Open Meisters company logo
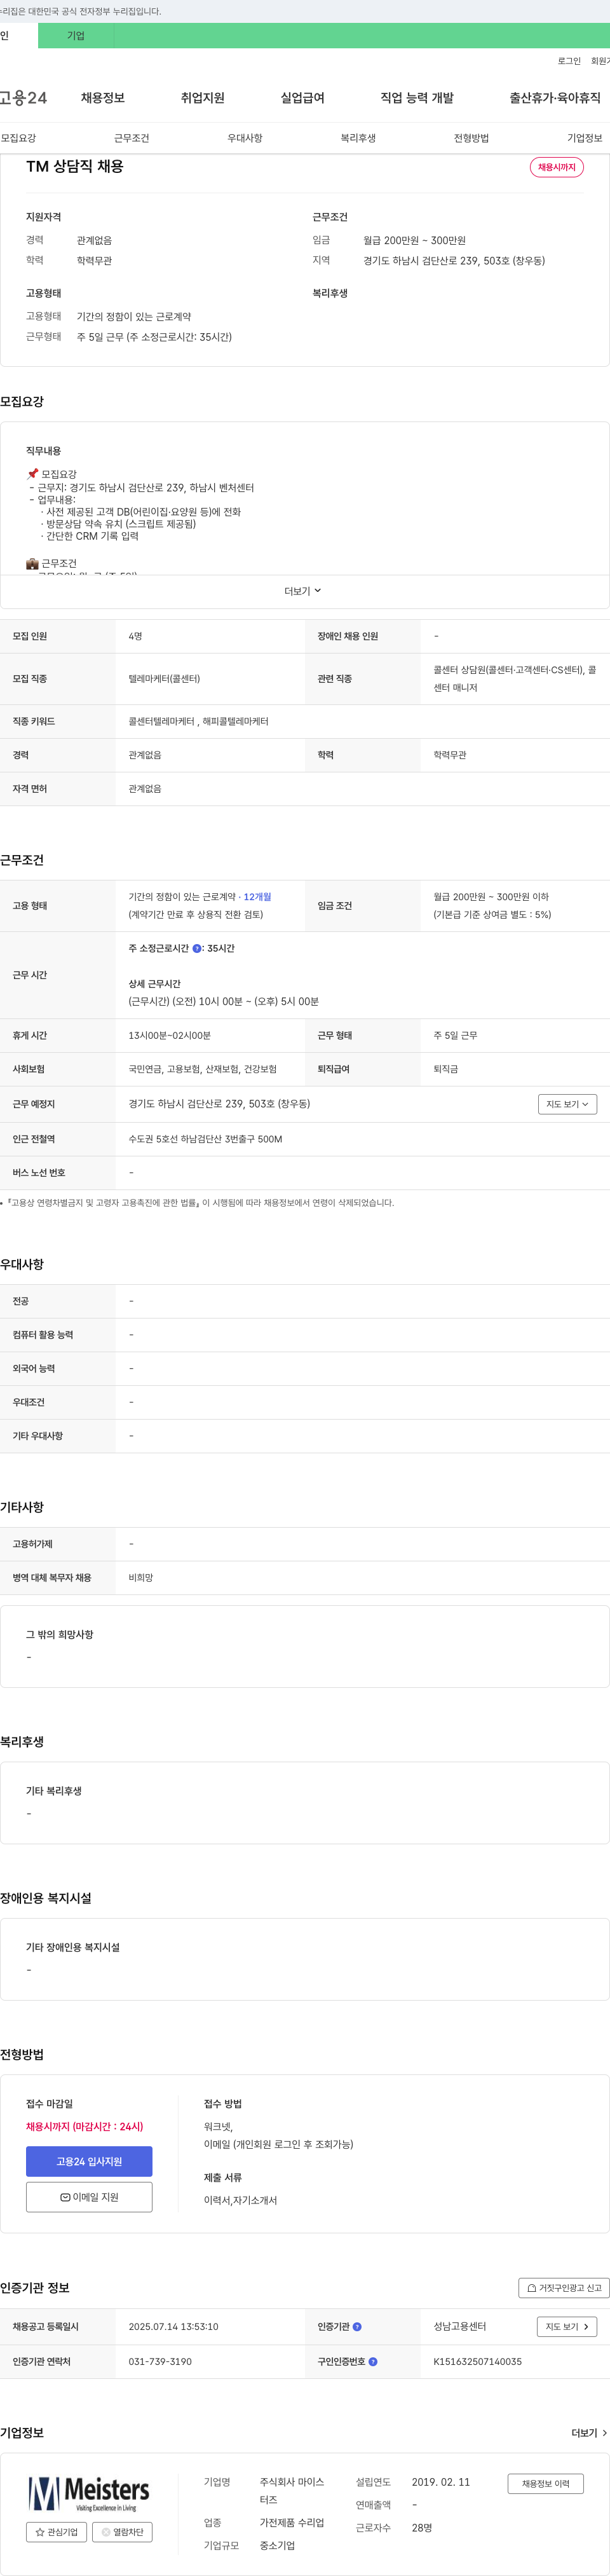 coord(88,2493)
